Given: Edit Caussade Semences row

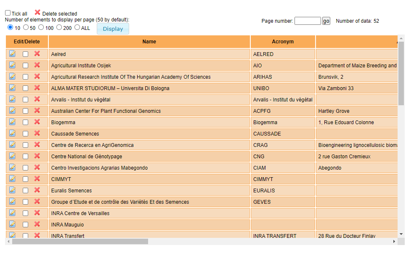Looking at the screenshot, I should point(12,133).
